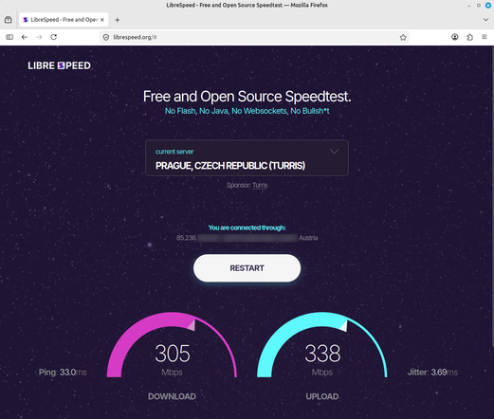Close the LibreSpeed tab
494x419 pixels.
pos(102,20)
